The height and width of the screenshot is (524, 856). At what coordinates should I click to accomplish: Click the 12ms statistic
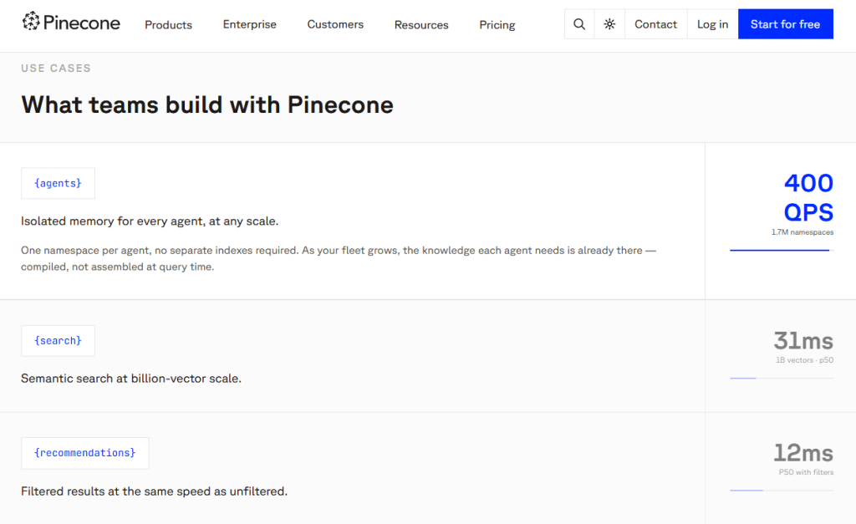(803, 453)
